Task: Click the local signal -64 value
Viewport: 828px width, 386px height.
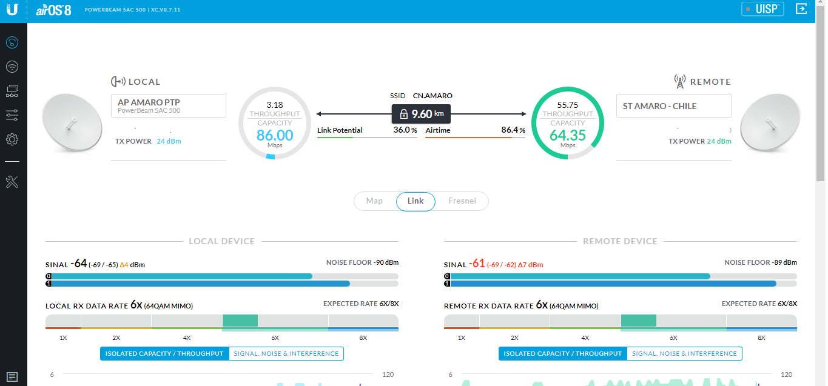Action: coord(79,264)
